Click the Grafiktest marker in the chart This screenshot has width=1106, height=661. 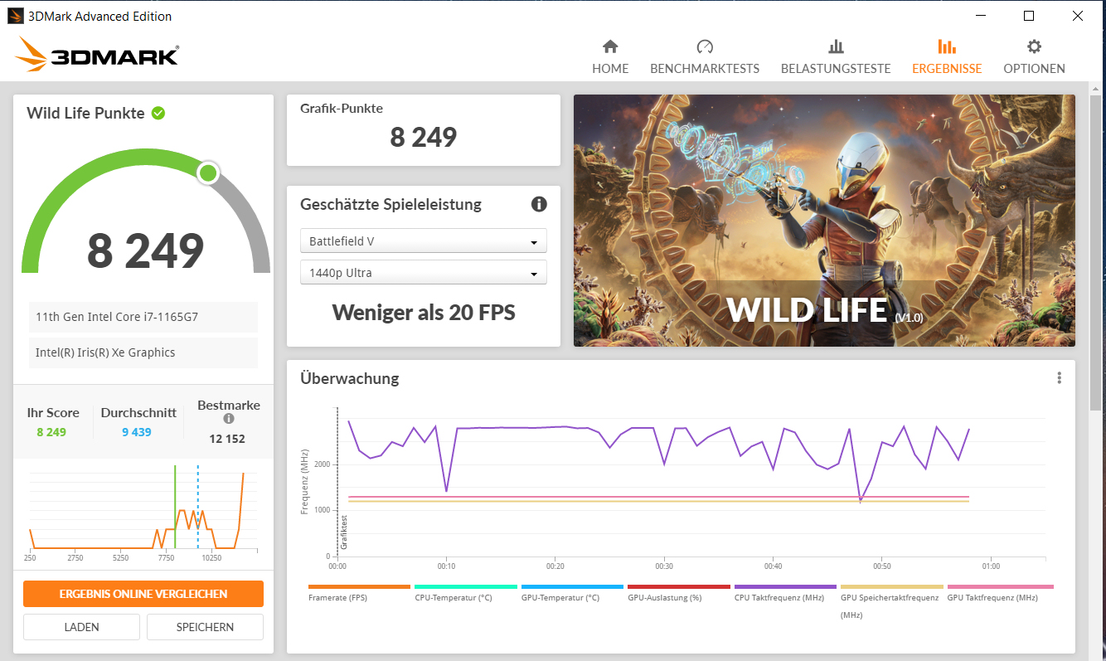(x=343, y=533)
